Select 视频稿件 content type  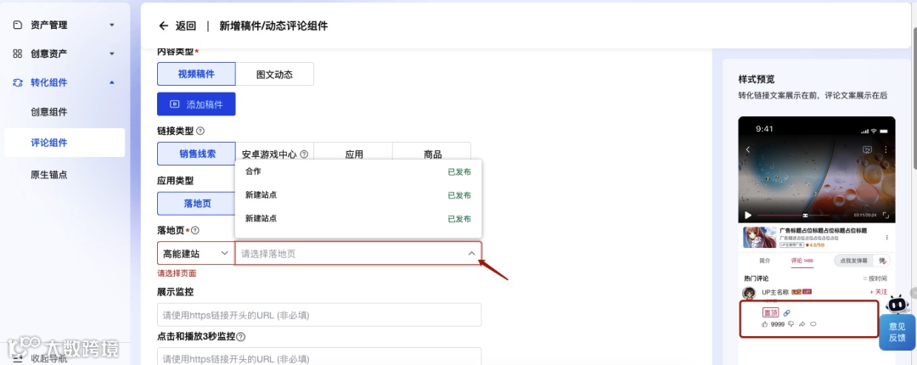tap(196, 75)
